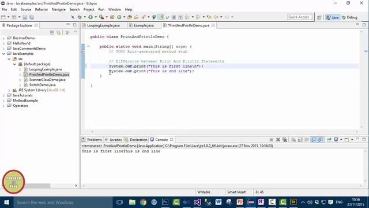
Task: Click the Save All icon in toolbar
Action: point(31,17)
